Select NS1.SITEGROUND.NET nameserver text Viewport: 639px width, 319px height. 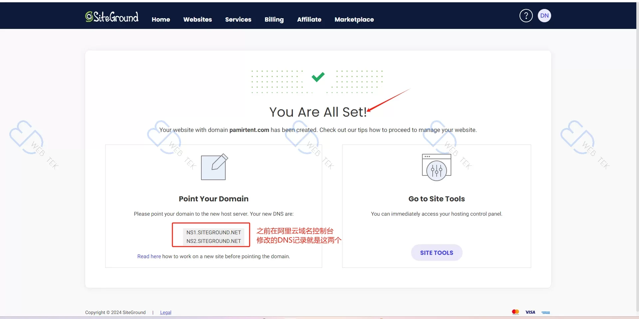214,232
